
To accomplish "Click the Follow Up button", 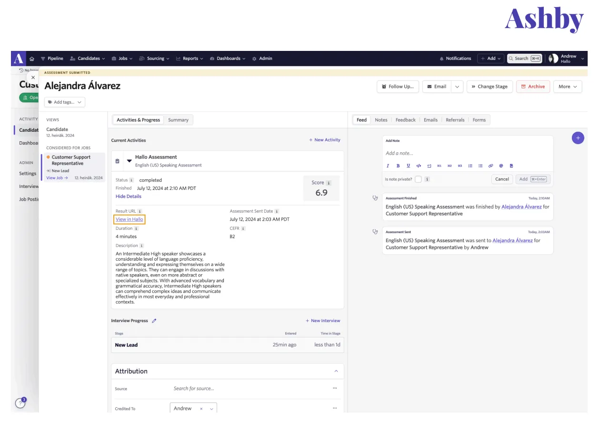I will 398,87.
